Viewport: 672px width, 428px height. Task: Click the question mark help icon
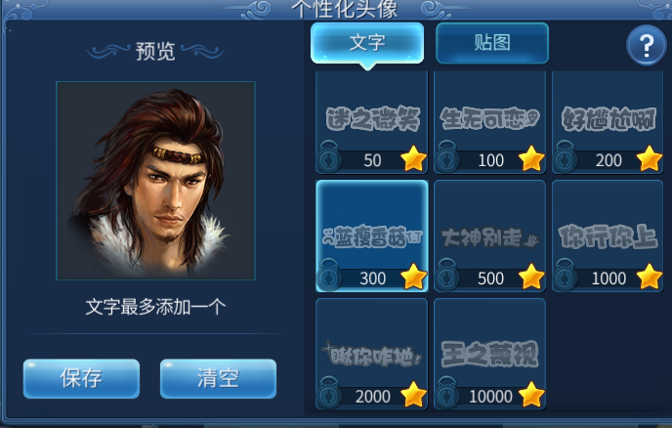click(x=647, y=45)
